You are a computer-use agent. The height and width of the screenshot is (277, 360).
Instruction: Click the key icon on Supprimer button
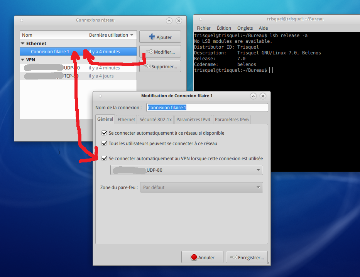coord(147,66)
